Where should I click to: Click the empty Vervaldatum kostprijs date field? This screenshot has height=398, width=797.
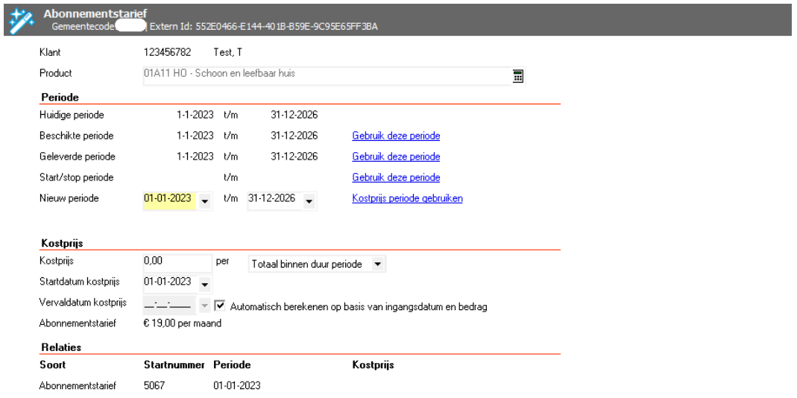coord(168,306)
